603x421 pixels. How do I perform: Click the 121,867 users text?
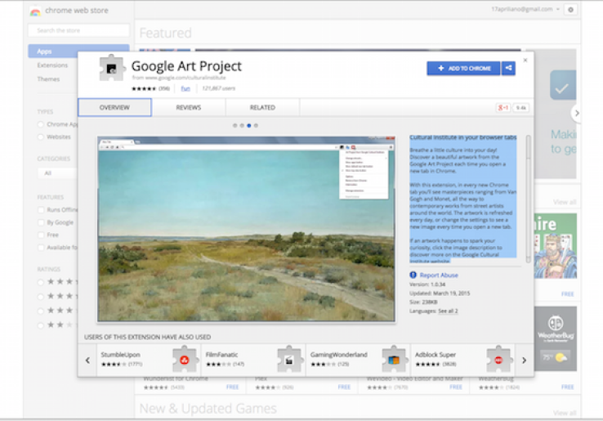[218, 88]
